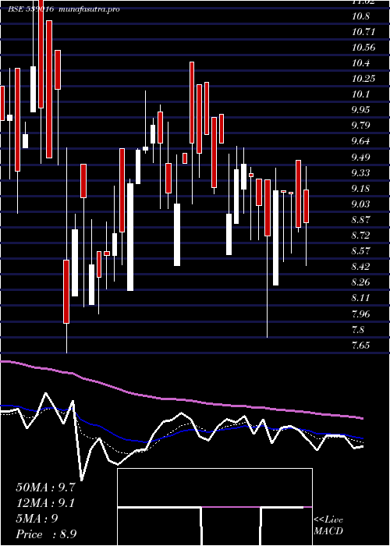Select the 8.57 price axis label

(361, 251)
